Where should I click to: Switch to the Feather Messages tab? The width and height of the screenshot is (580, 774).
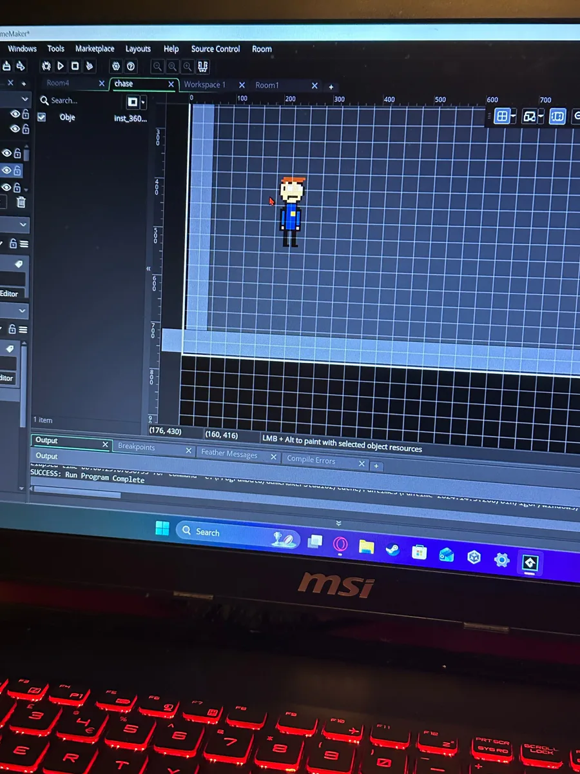coord(229,454)
